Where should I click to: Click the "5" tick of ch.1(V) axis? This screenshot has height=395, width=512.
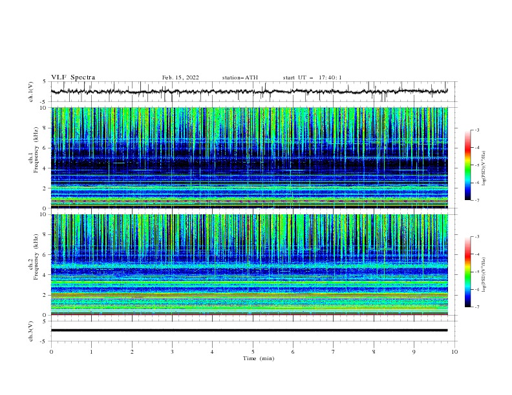click(45, 81)
